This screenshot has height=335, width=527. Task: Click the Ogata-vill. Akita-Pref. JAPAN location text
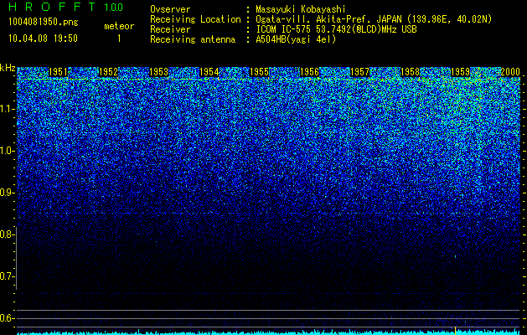374,19
